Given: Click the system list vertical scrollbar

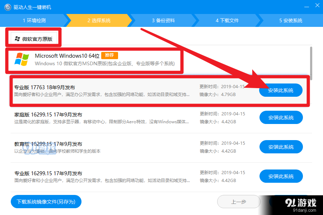Looking at the screenshot, I should [x=311, y=63].
